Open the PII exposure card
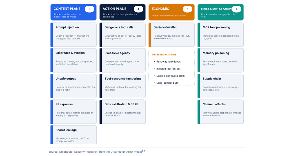298x156 pixels. click(73, 112)
